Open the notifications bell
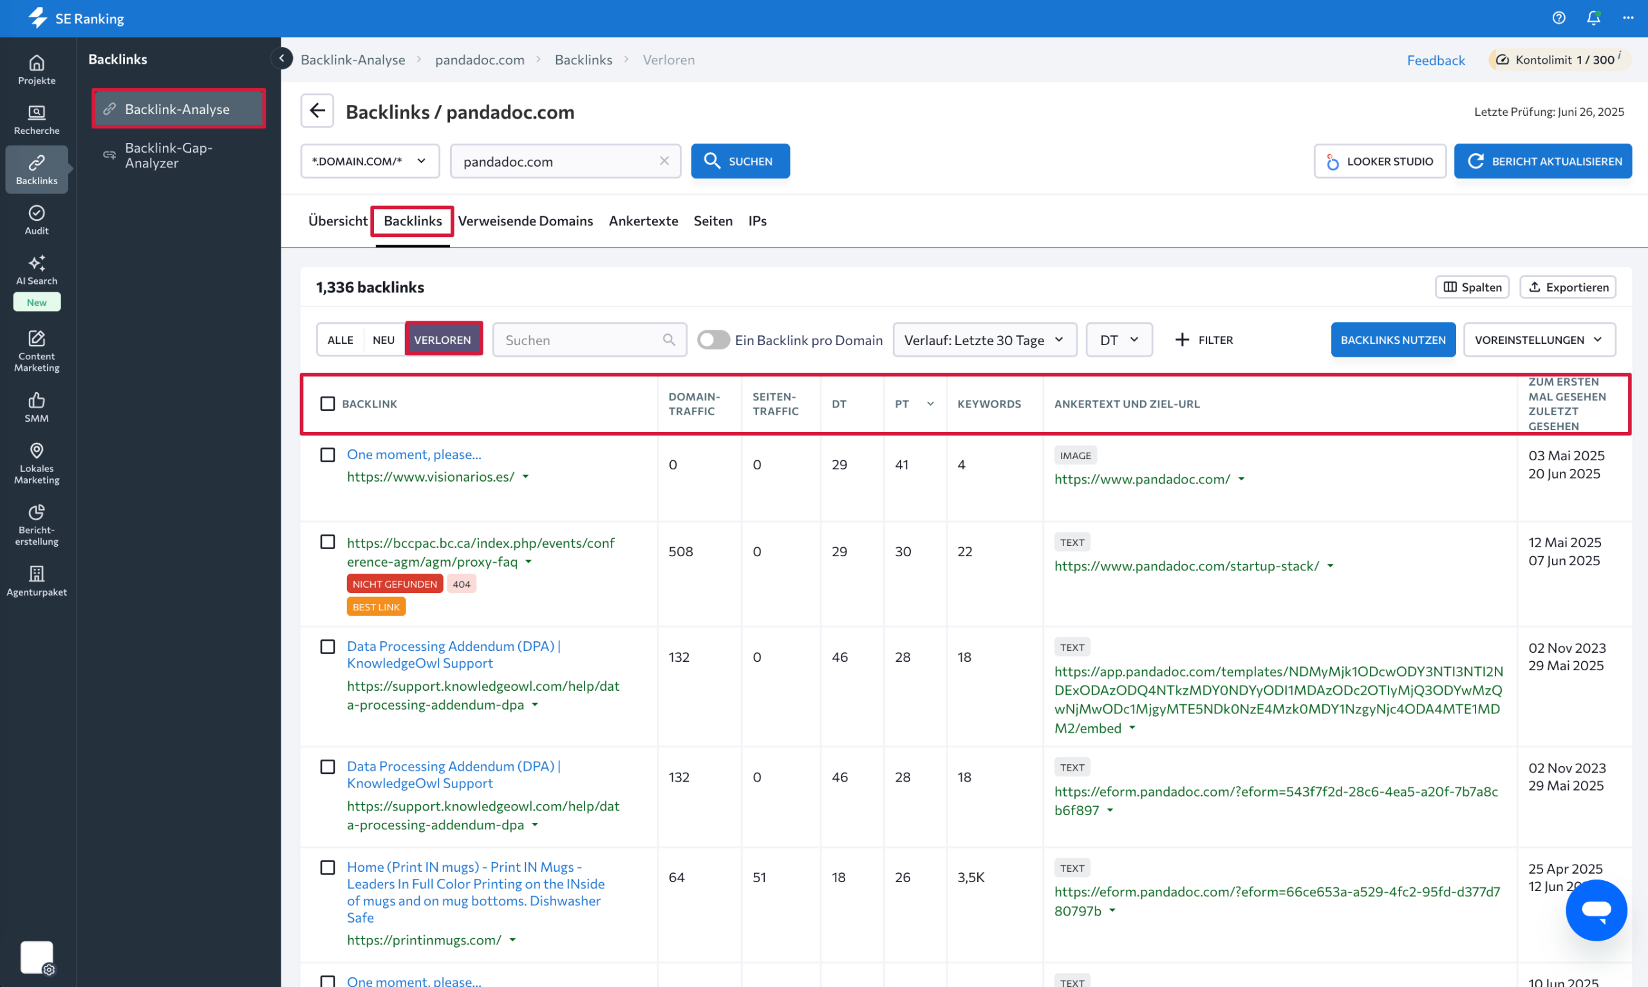This screenshot has width=1648, height=987. pyautogui.click(x=1593, y=18)
